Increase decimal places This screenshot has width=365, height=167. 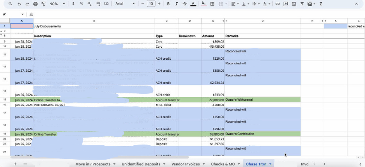(x=98, y=4)
